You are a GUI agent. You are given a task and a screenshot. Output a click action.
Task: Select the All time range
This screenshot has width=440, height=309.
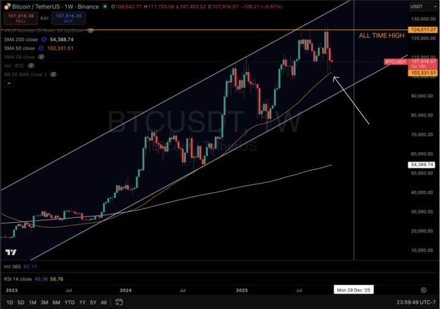[x=103, y=302]
